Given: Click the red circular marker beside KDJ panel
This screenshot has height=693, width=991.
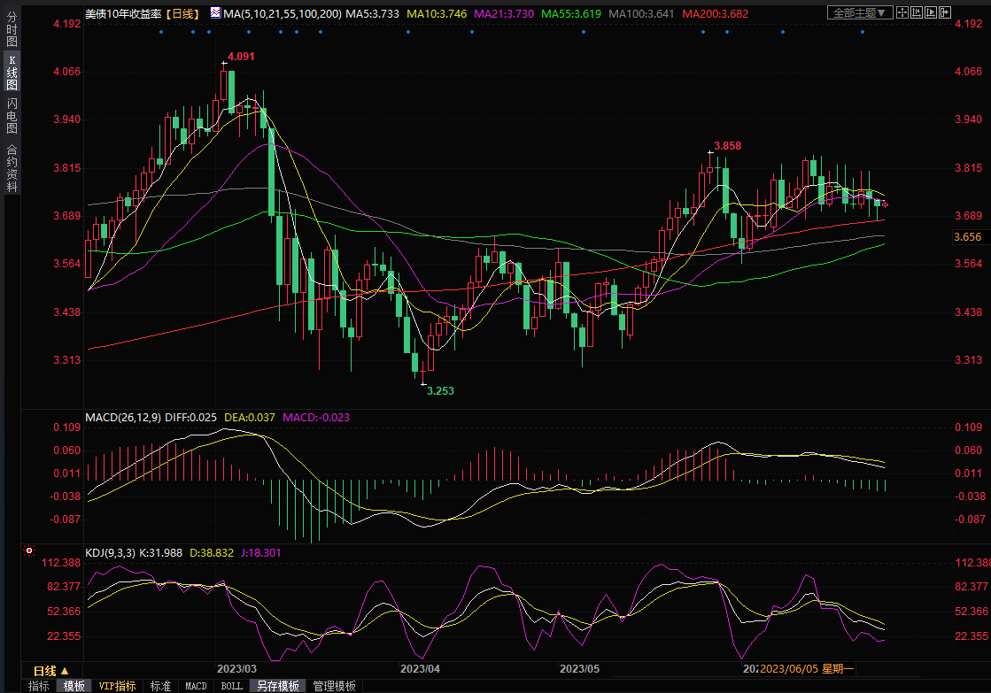Looking at the screenshot, I should [29, 551].
